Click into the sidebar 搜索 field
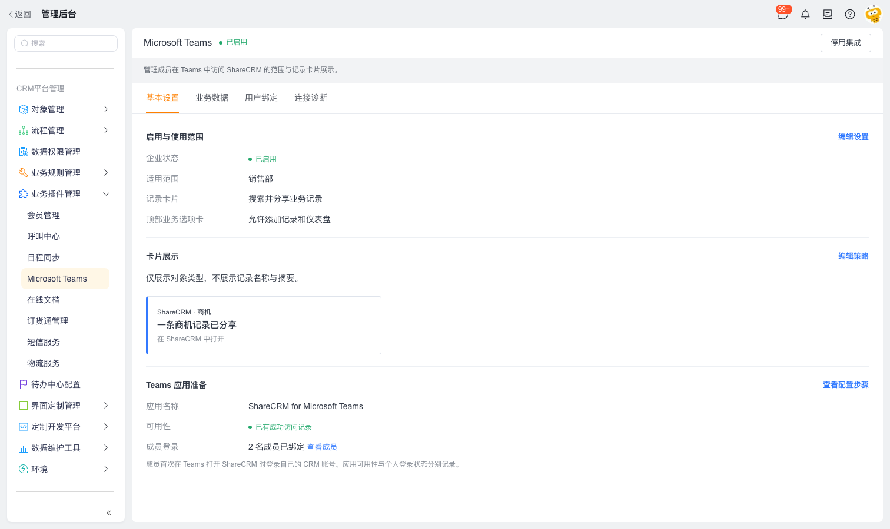The width and height of the screenshot is (890, 529). pyautogui.click(x=66, y=43)
